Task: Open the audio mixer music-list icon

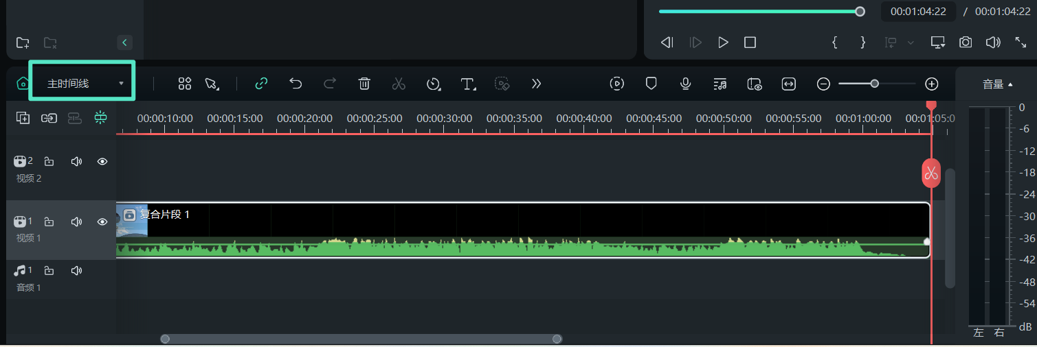Action: click(720, 84)
